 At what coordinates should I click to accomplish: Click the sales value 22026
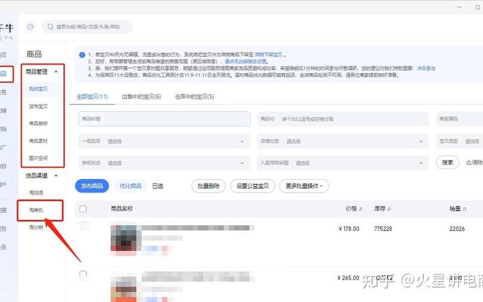click(457, 229)
